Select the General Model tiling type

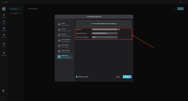coord(65,41)
